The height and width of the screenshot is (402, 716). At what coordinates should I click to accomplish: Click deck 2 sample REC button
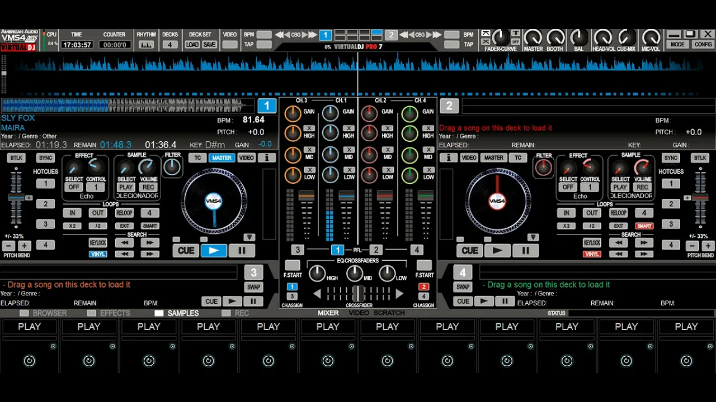pos(642,187)
